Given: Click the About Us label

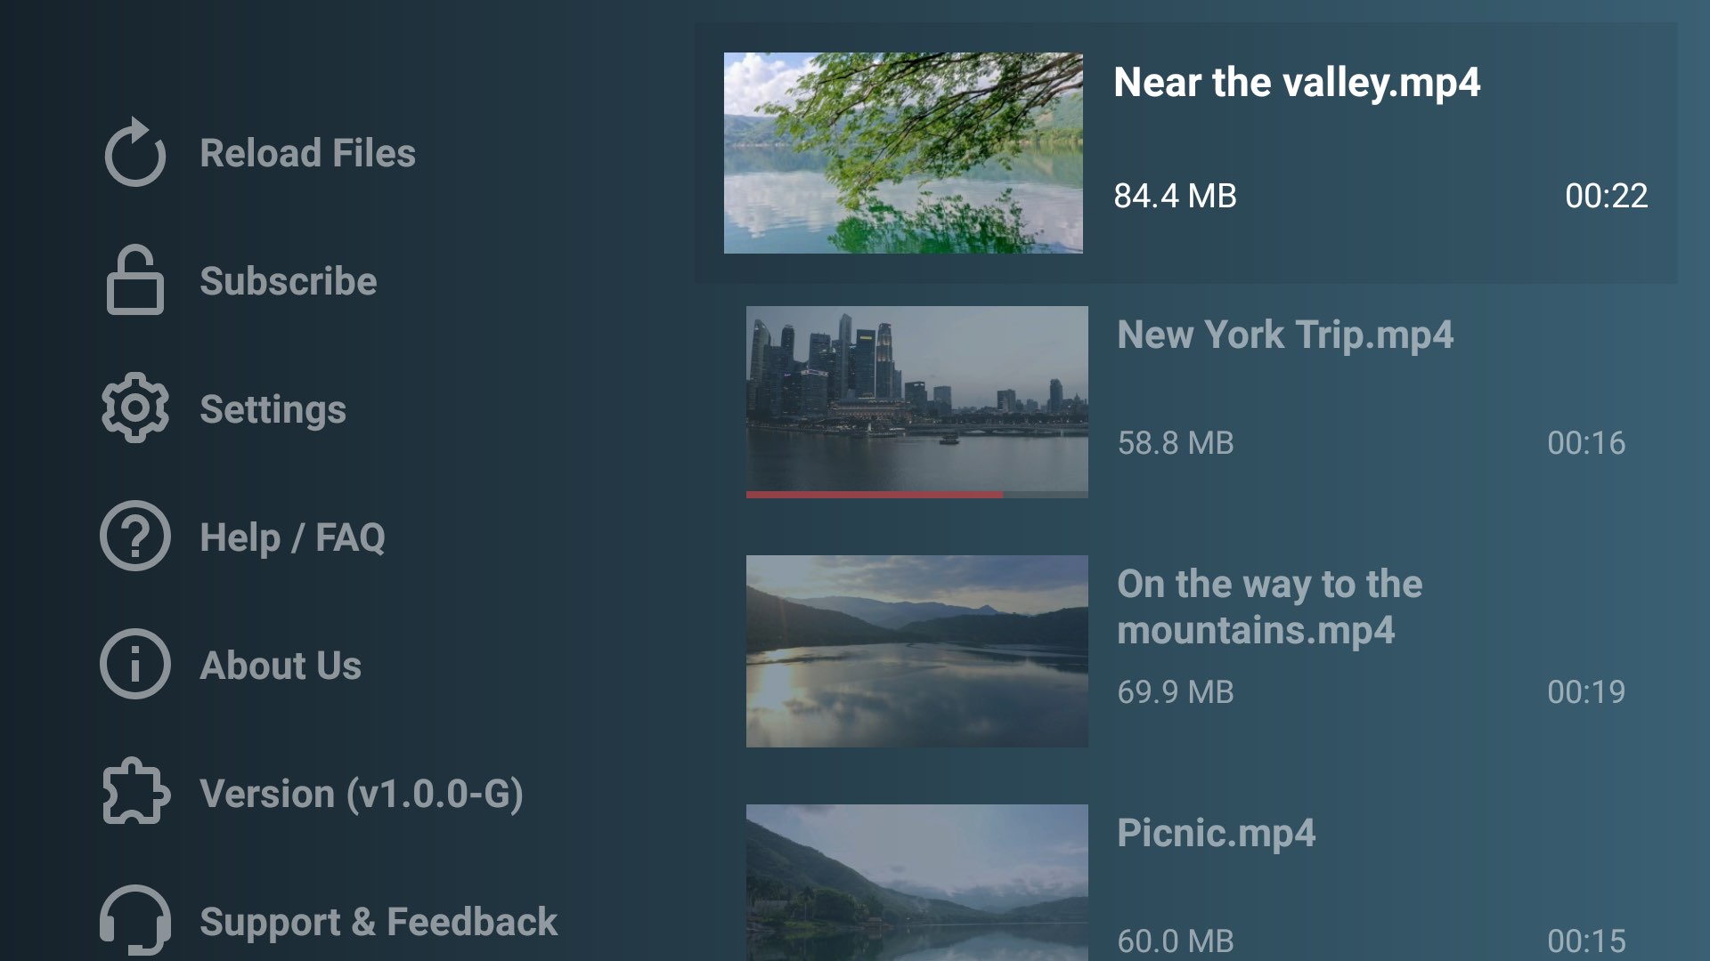Looking at the screenshot, I should [x=281, y=665].
